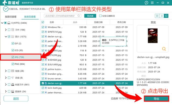Click the E:(NTFS) (3404) tree label
172x105 pixels.
point(19,23)
